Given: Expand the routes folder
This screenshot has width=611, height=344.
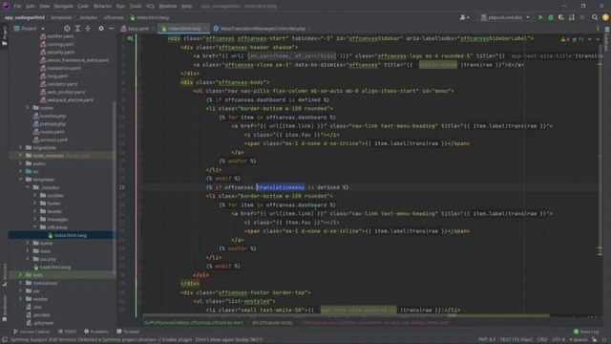Looking at the screenshot, I should point(28,108).
